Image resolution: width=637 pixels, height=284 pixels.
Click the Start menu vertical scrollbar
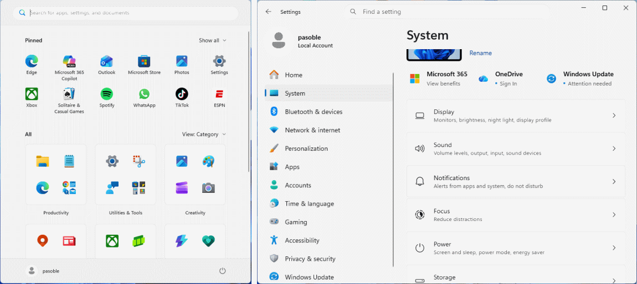249,101
